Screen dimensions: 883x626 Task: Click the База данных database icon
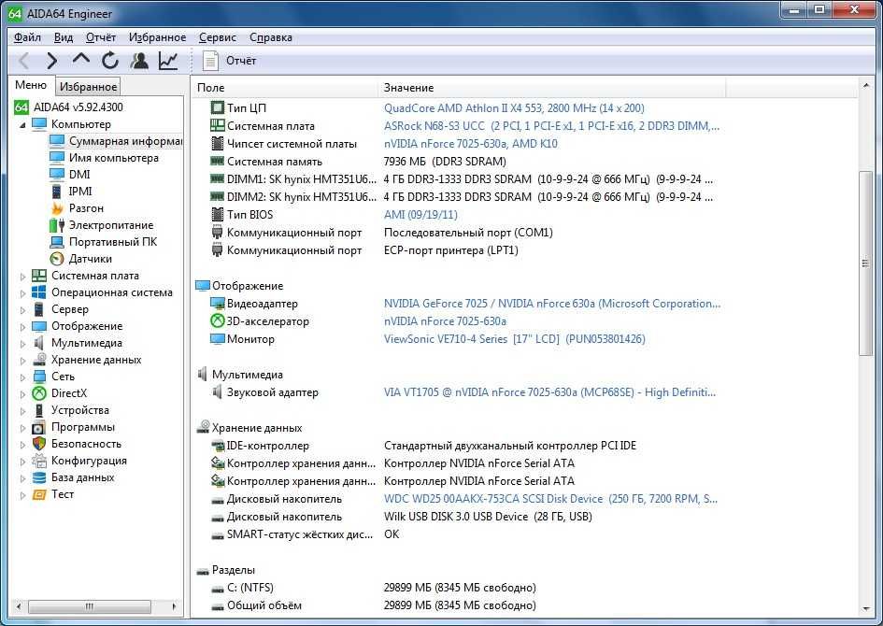click(x=39, y=478)
